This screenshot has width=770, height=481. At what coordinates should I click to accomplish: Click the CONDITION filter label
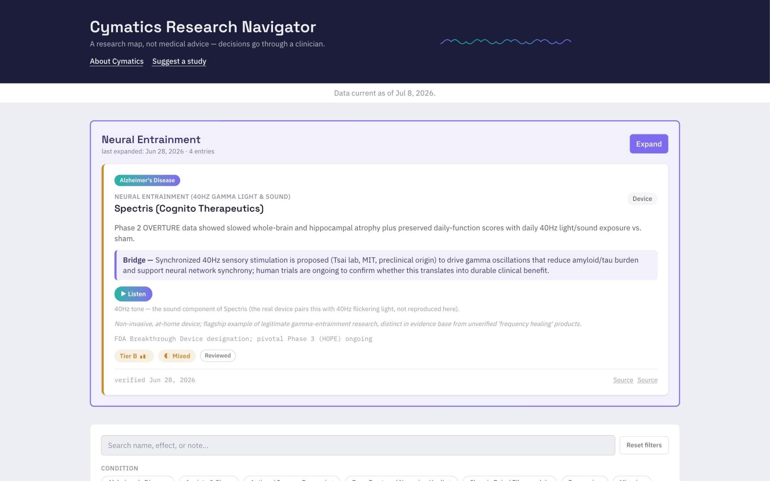click(x=119, y=468)
